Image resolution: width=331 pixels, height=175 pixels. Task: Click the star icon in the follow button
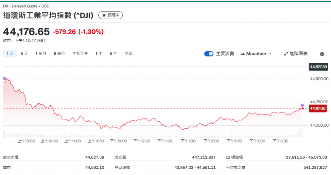click(104, 15)
